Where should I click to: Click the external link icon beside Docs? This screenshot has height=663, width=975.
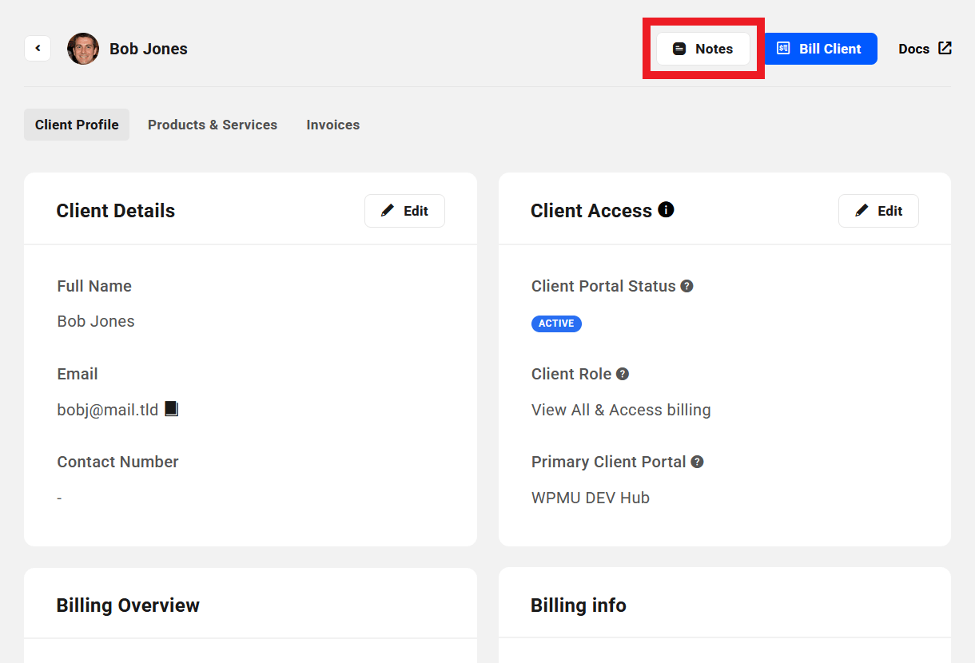(x=945, y=48)
